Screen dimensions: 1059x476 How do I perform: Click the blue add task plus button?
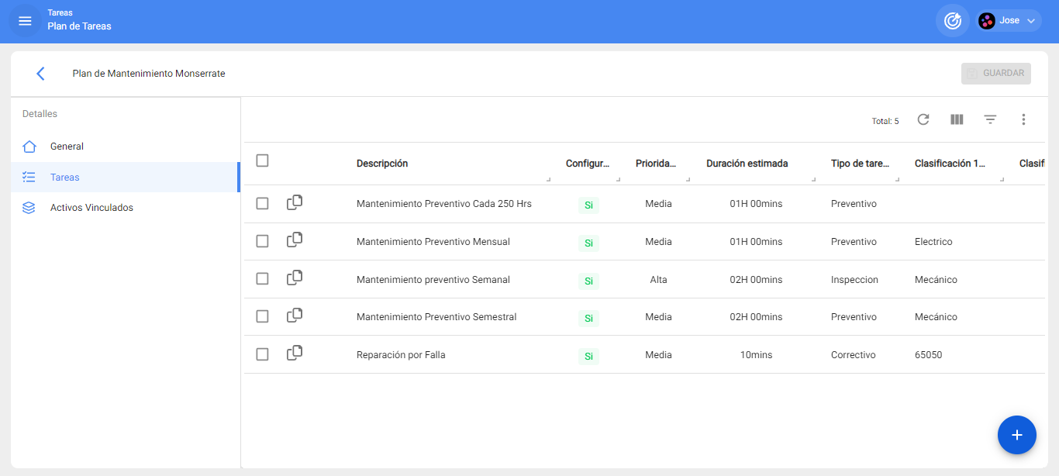(1016, 435)
